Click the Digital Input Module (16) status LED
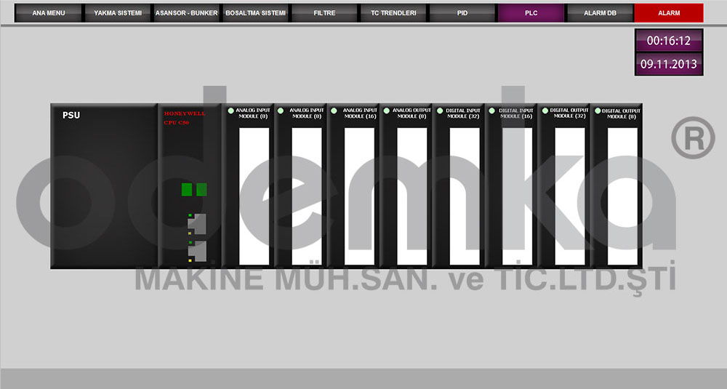This screenshot has width=727, height=389. click(492, 111)
